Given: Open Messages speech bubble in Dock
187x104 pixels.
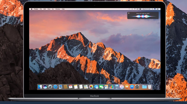Looking at the screenshot, I should pyautogui.click(x=96, y=87).
